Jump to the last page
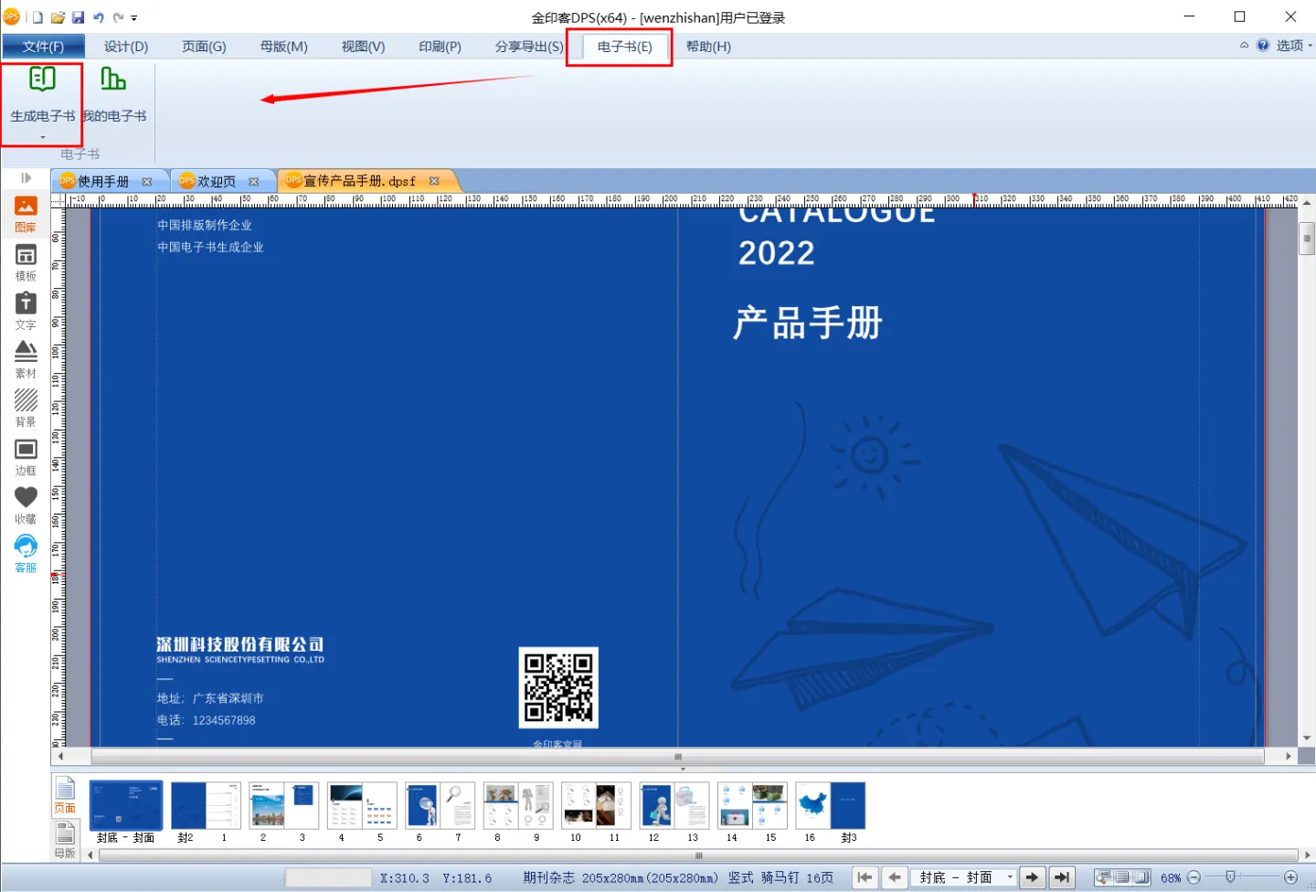1316x892 pixels. pyautogui.click(x=1062, y=877)
